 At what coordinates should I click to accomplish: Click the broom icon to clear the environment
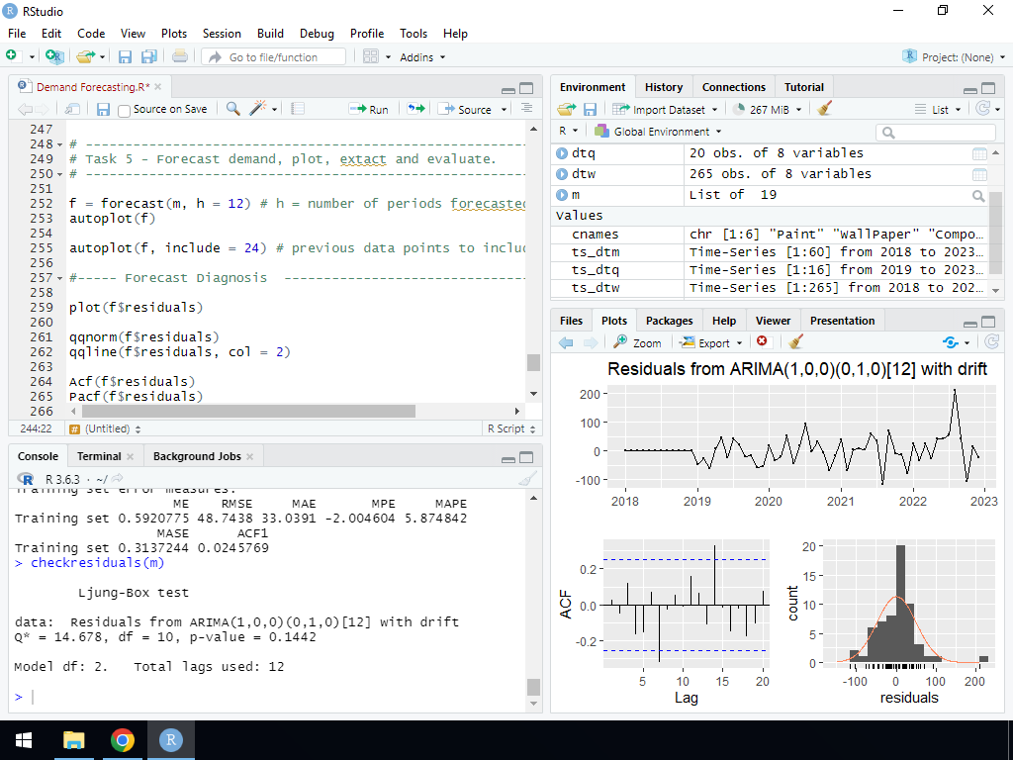825,109
